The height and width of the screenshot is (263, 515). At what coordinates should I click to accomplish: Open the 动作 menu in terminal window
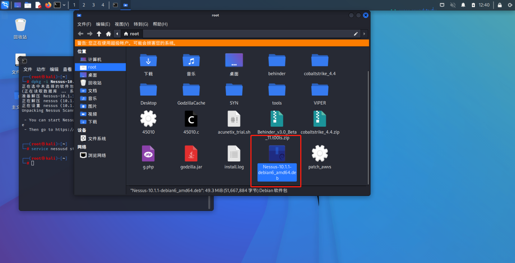[41, 69]
